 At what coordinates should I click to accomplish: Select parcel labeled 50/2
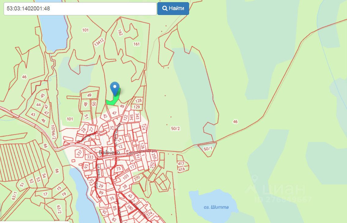pyautogui.click(x=176, y=128)
